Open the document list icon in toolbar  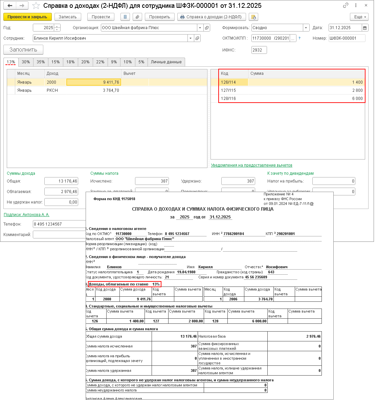coord(125,17)
